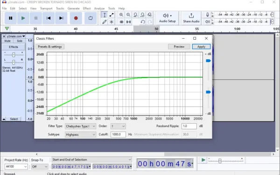
Task: Start recording with the red Record button
Action: 76,18
